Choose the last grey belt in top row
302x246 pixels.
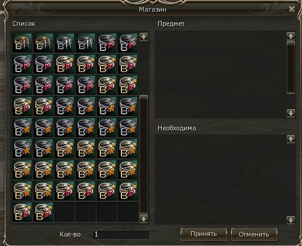[128, 43]
